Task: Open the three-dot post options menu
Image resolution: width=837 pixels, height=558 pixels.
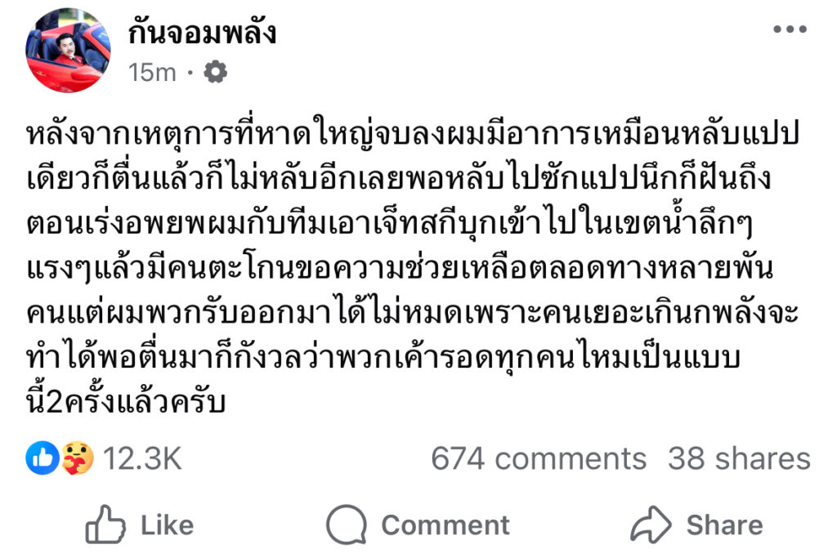Action: (x=789, y=29)
